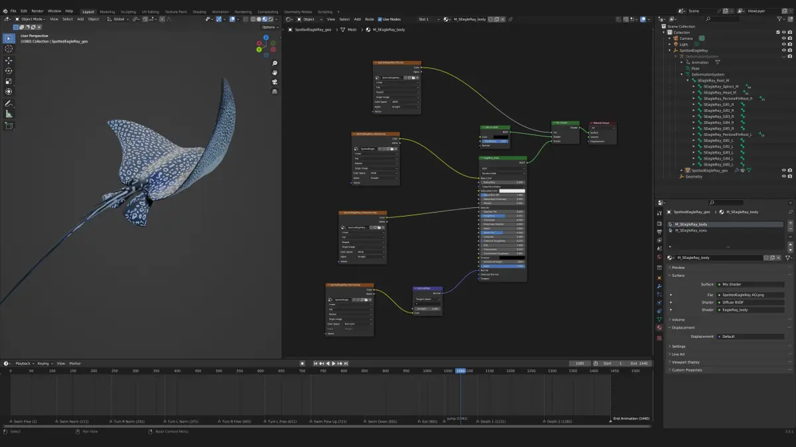The width and height of the screenshot is (796, 447).
Task: Click the outliner filter funnel icon
Action: pos(781,19)
